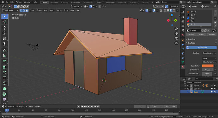This screenshot has width=218, height=118.
Task: Click the pan view hand icon
Action: 176,34
